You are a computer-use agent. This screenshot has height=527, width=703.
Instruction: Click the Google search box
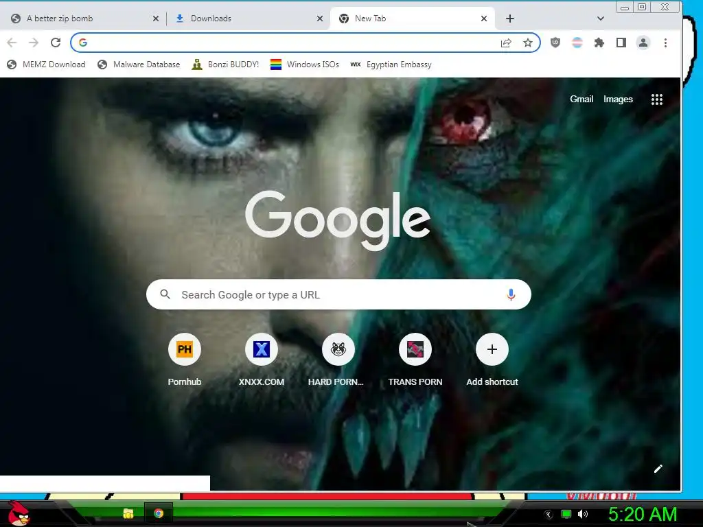[338, 294]
